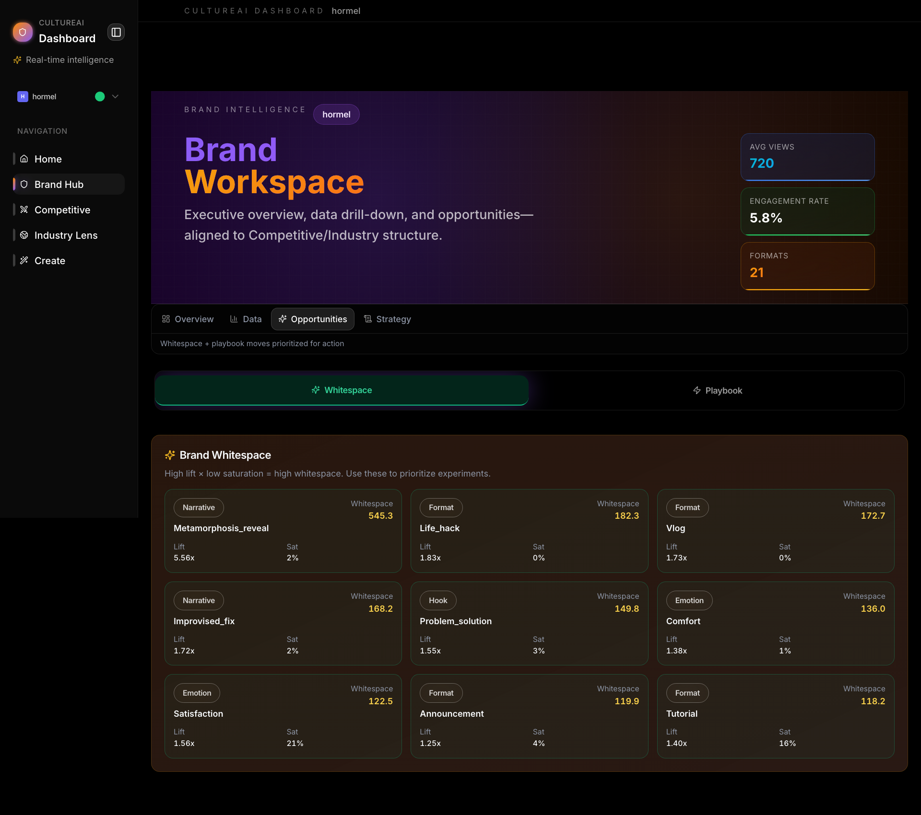Viewport: 921px width, 815px height.
Task: Toggle the CultureAI avatar gradient circle
Action: coord(23,32)
